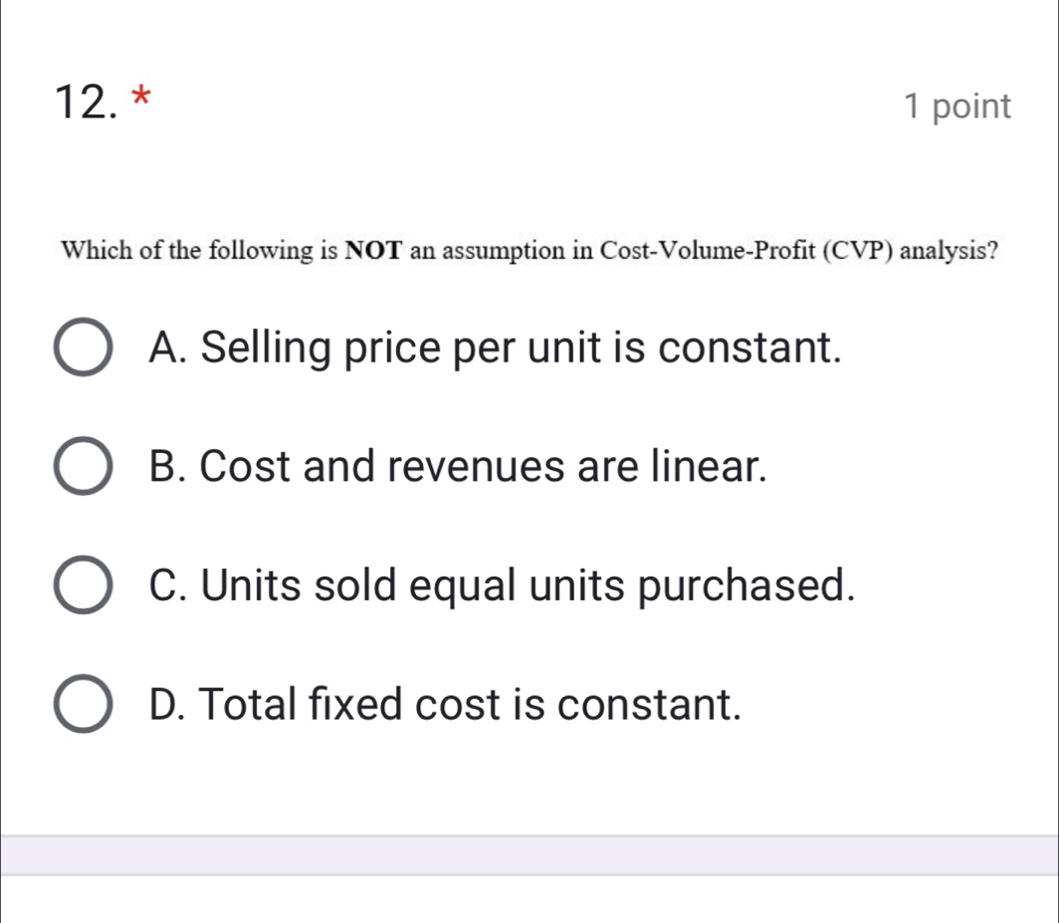Click the word 'point' in the score label

(x=973, y=107)
